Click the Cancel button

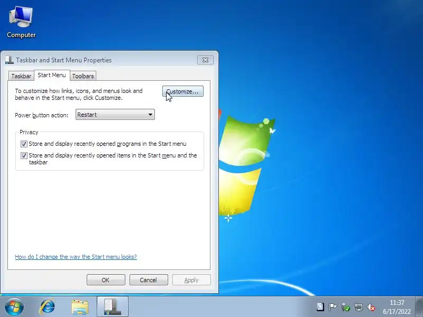pyautogui.click(x=149, y=280)
